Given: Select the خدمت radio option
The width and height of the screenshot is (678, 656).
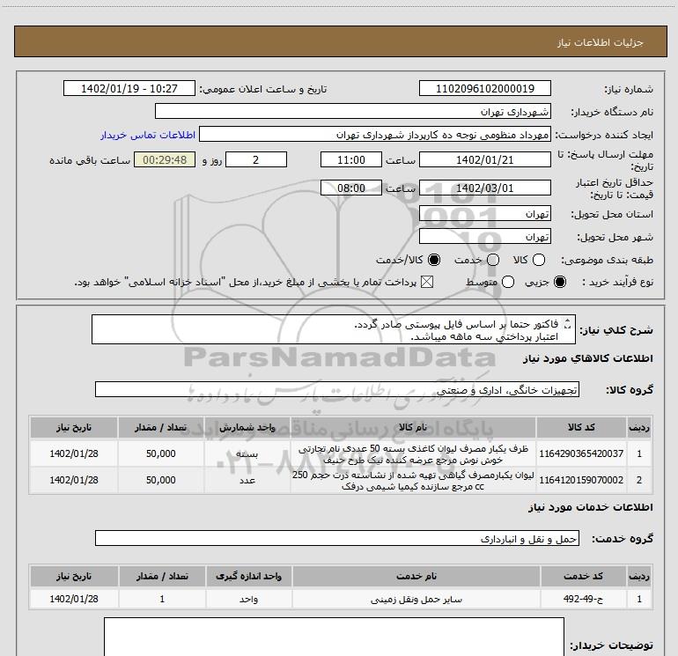Looking at the screenshot, I should click(x=493, y=261).
